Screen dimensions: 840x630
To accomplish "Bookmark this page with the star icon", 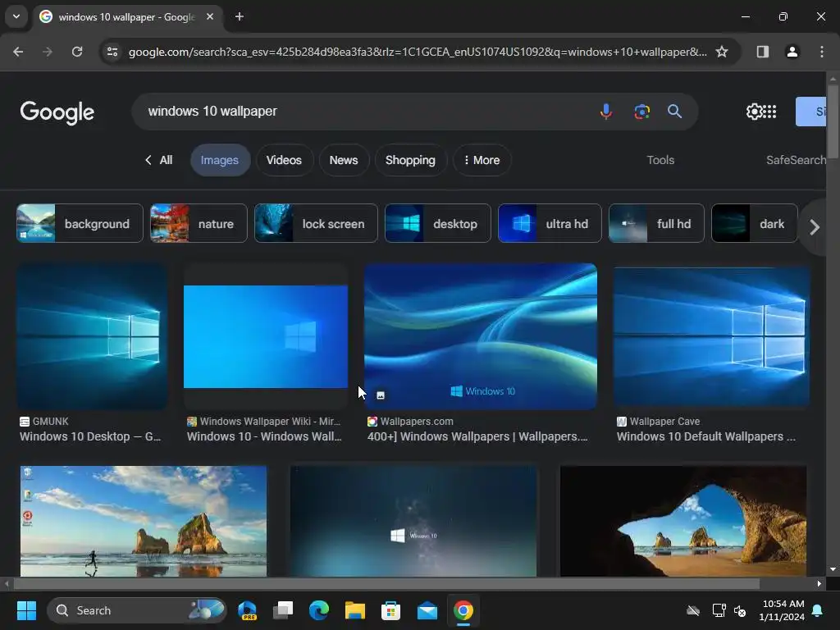I will coord(722,52).
